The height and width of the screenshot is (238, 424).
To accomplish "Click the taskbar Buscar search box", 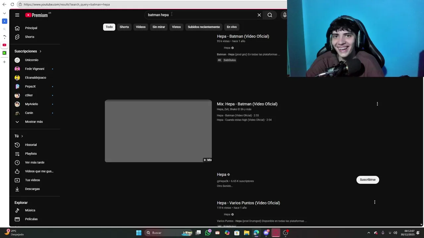I will click(169, 233).
